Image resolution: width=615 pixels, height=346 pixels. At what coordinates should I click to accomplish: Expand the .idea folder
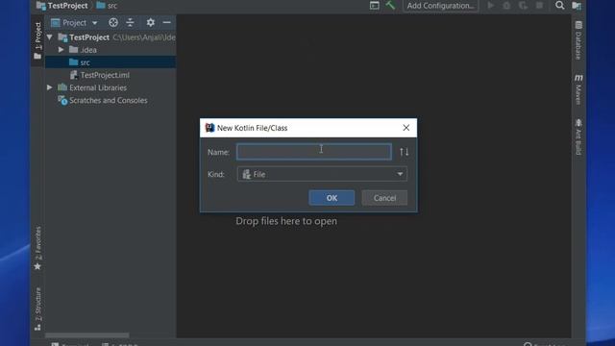click(61, 50)
